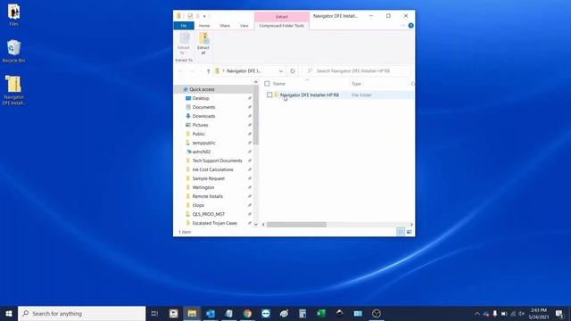The width and height of the screenshot is (571, 321).
Task: Click the file list horizontal scroll right arrow
Action: 411,225
